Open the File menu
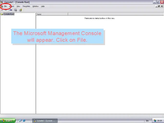164x123 pixels. [x=5, y=6]
